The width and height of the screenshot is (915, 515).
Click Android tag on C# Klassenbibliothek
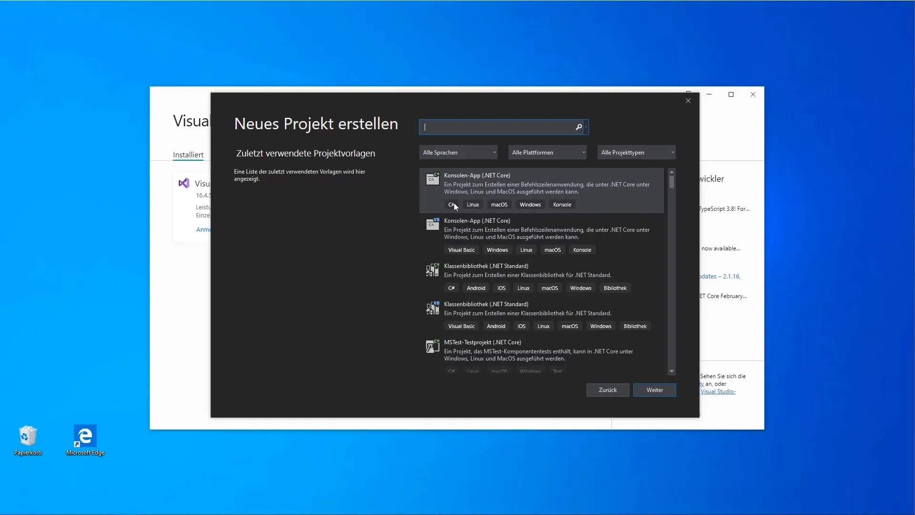tap(476, 288)
